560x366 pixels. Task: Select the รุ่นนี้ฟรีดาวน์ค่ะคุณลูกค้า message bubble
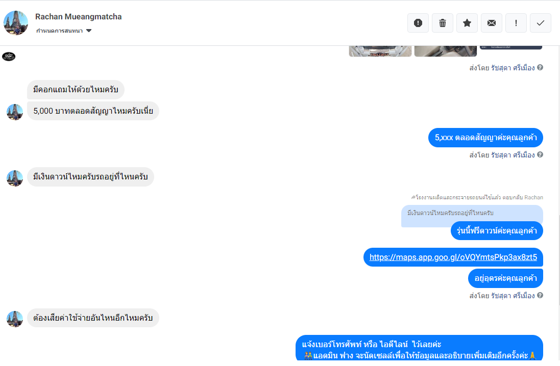point(497,231)
